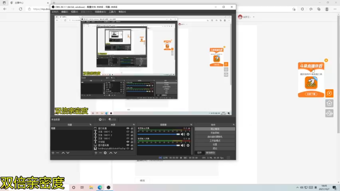Enable 工作室模式 in controls

tap(215, 140)
